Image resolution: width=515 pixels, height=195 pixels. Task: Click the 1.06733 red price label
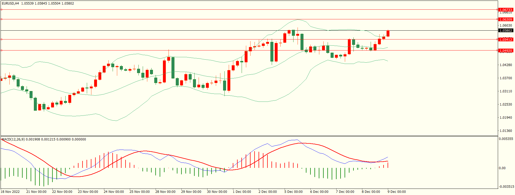point(506,10)
